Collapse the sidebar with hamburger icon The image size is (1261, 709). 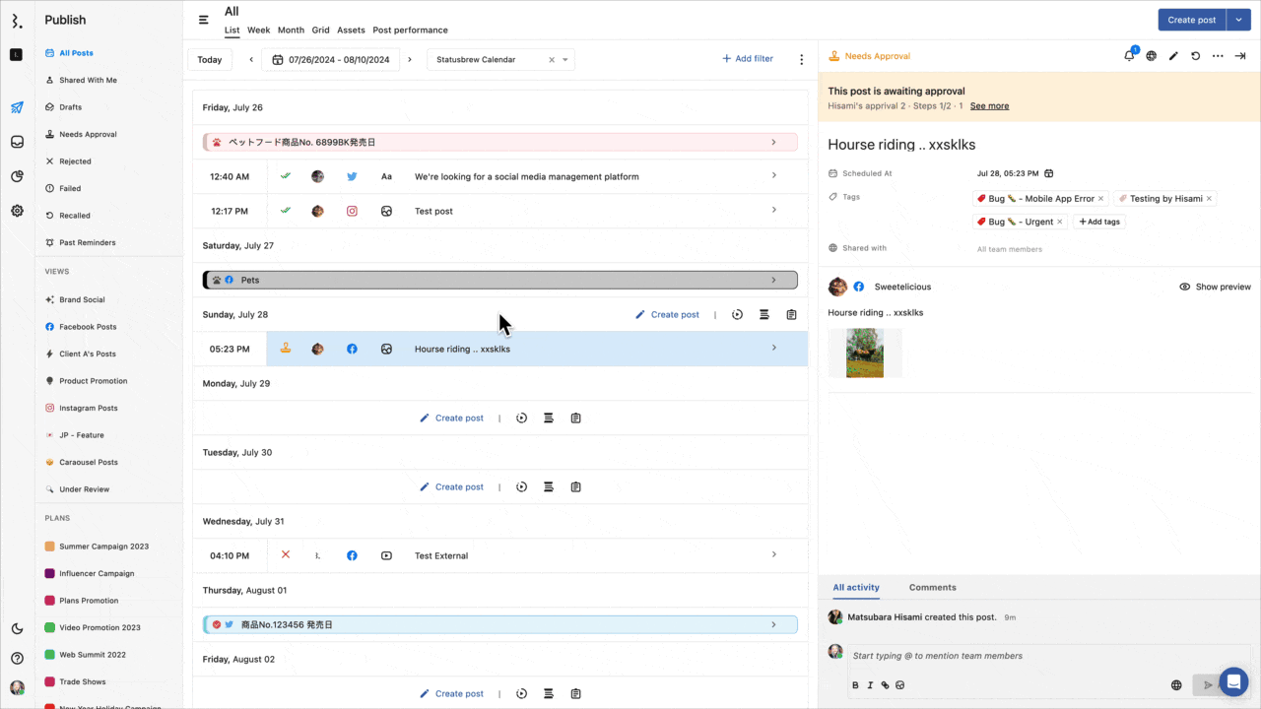click(204, 20)
